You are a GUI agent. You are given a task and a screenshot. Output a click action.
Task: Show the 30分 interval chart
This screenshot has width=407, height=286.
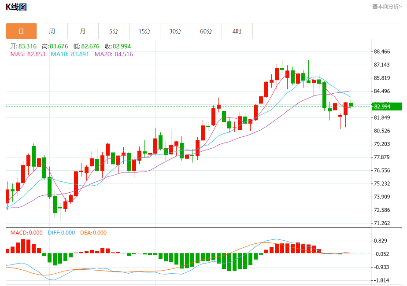(175, 31)
